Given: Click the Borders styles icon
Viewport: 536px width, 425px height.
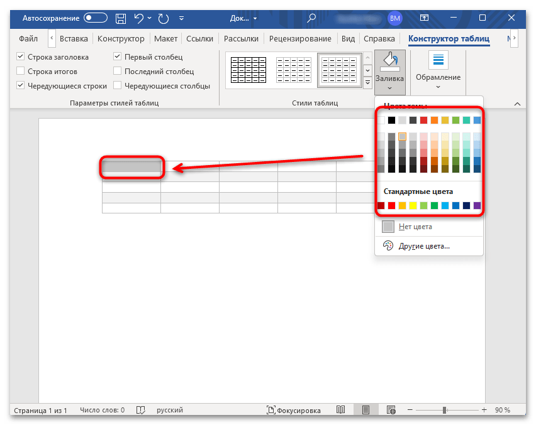Looking at the screenshot, I should [x=437, y=62].
